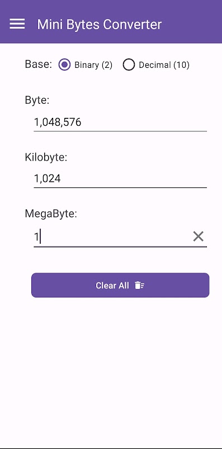This screenshot has width=222, height=449.
Task: Click the 1,024 value text
Action: pos(48,178)
